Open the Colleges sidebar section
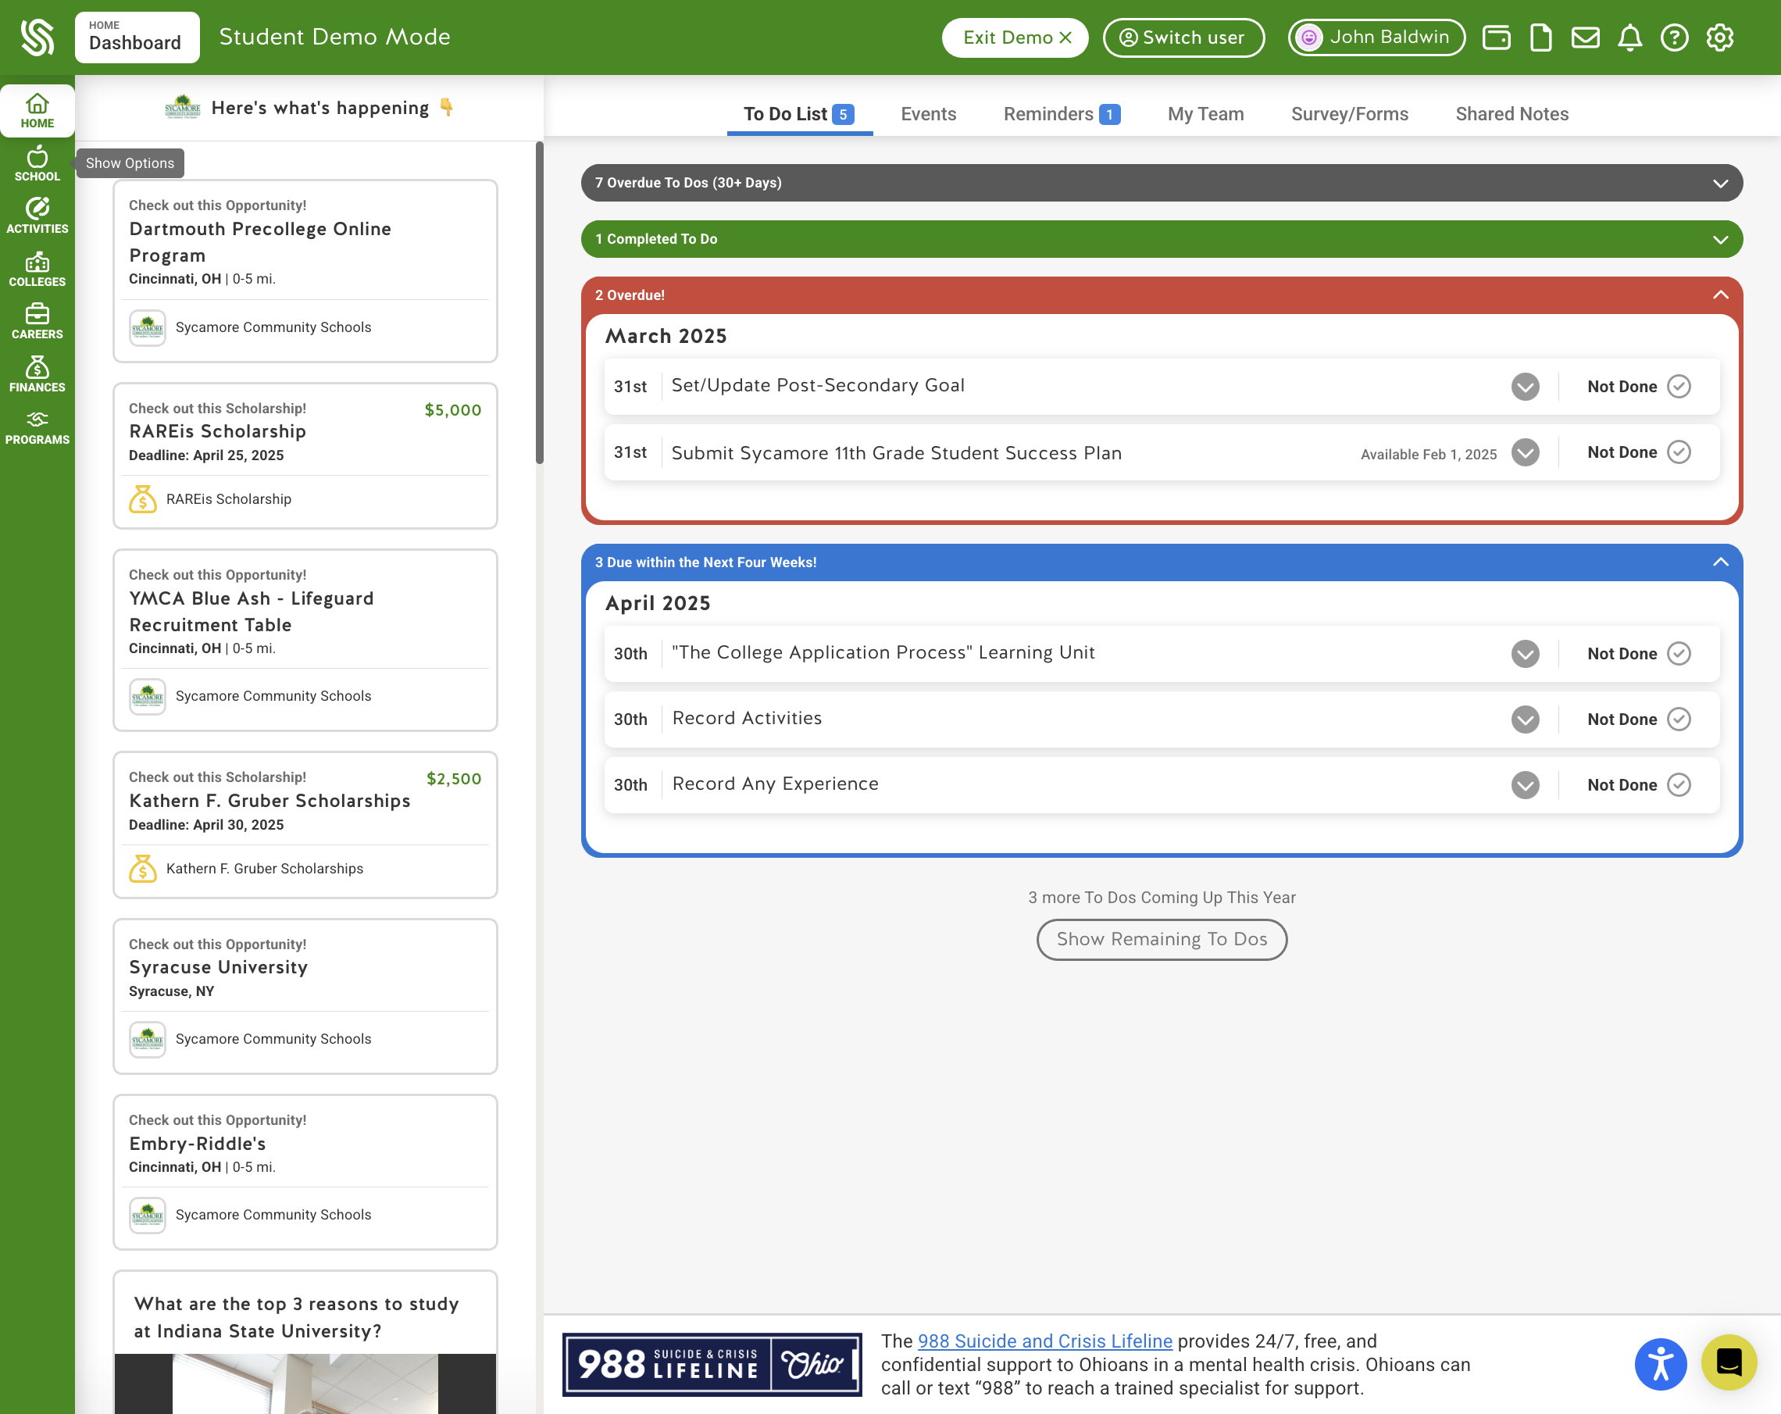 (x=37, y=270)
